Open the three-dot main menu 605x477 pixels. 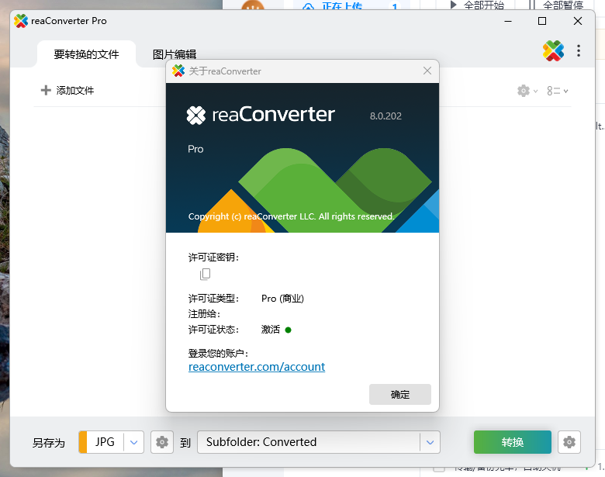[579, 51]
